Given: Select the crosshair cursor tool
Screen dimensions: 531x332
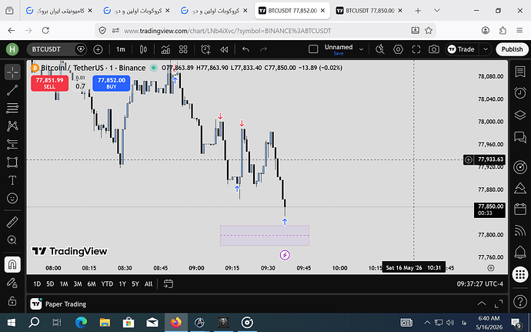Looking at the screenshot, I should [x=12, y=72].
